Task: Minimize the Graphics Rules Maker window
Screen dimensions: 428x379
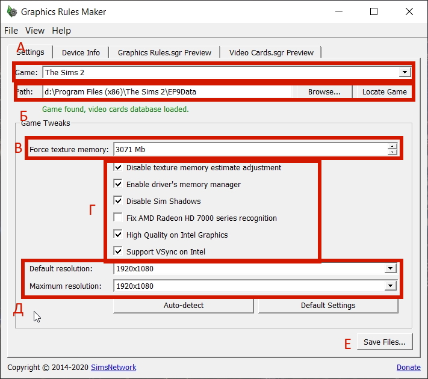Action: click(x=339, y=11)
